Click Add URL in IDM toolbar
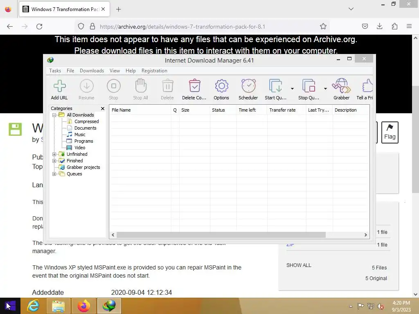This screenshot has height=314, width=419. click(x=59, y=90)
